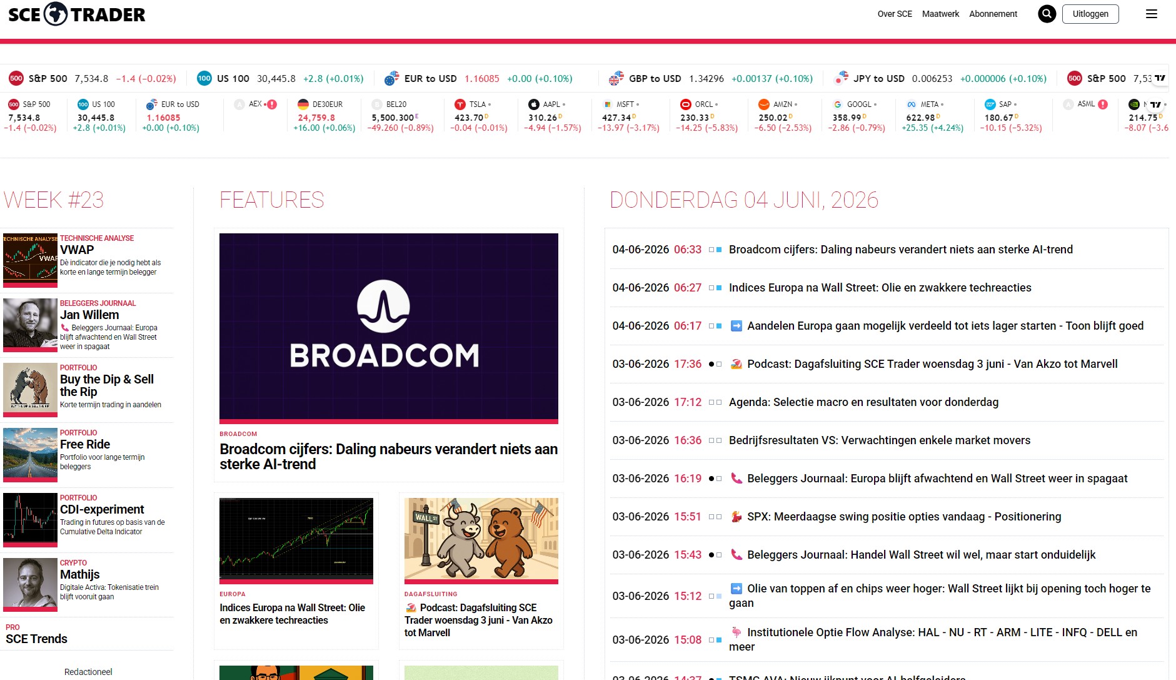This screenshot has height=680, width=1176.
Task: Click the GOOGL Google logo icon
Action: click(x=838, y=104)
